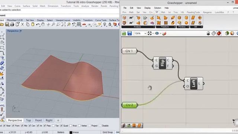Click the Zoom Extents icon on Grasshopper canvas toolbar

click(149, 33)
